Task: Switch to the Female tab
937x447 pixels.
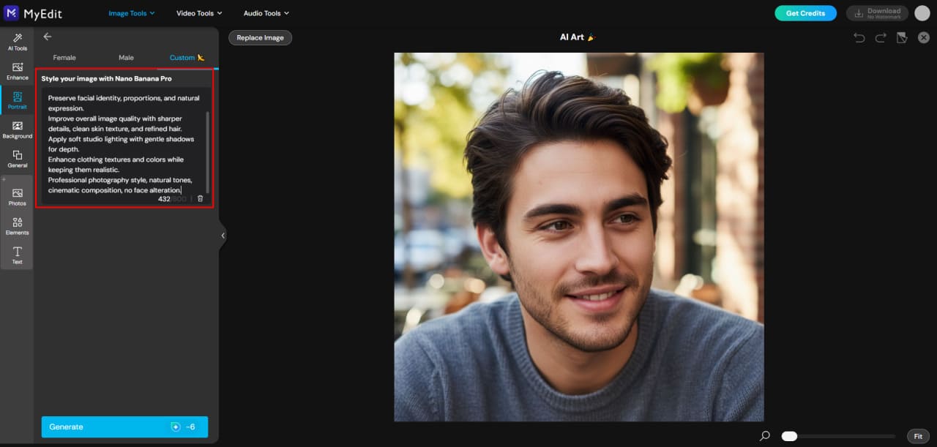Action: (64, 58)
